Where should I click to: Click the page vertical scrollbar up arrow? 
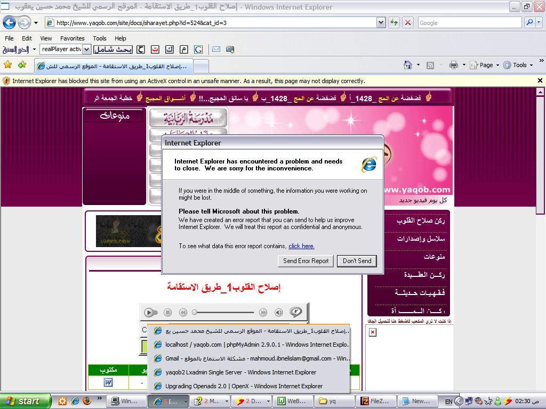pos(540,92)
